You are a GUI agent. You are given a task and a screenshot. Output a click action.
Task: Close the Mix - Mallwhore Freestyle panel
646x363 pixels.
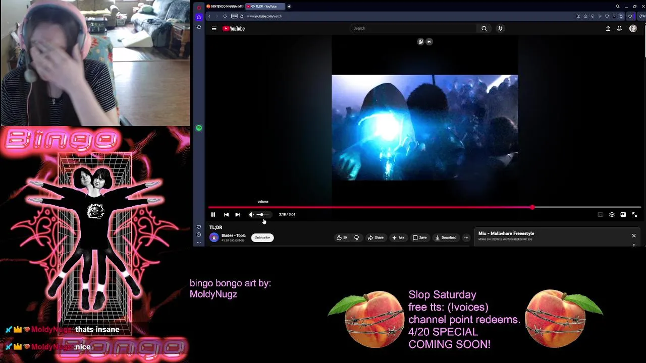[634, 235]
